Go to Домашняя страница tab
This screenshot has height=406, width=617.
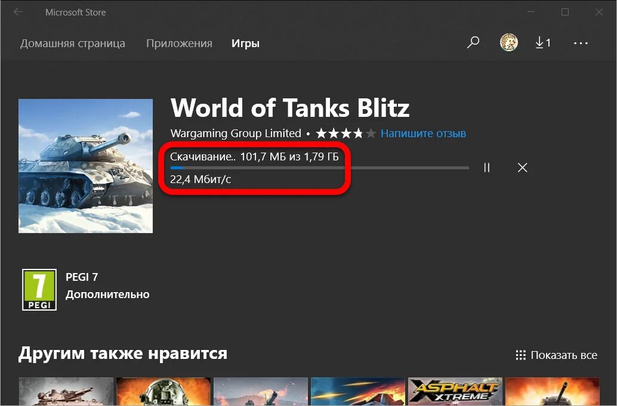73,44
